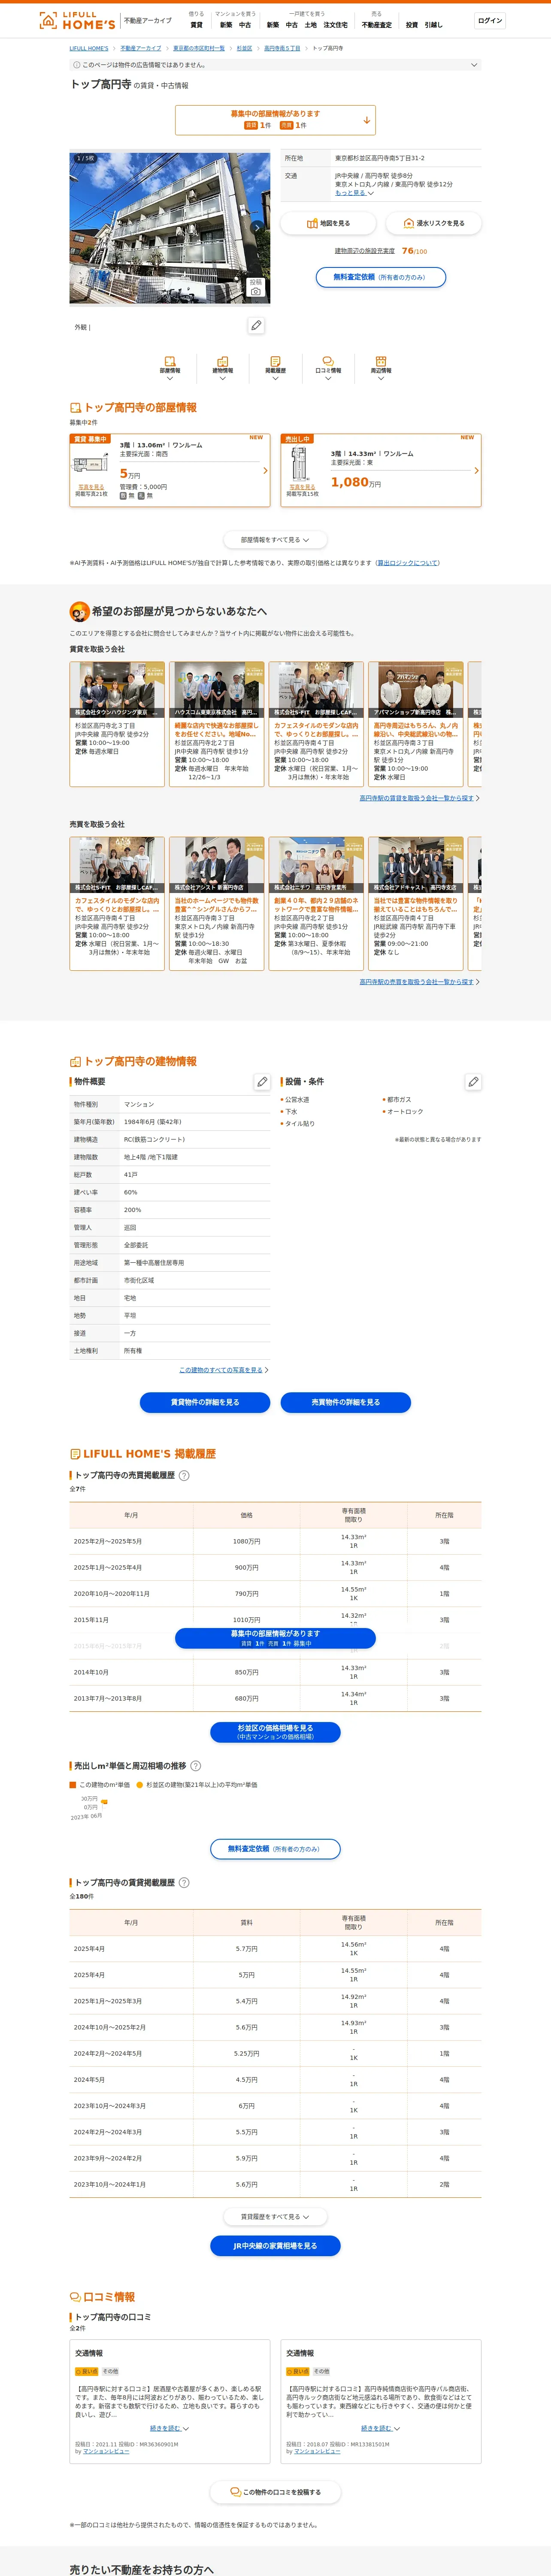Edit the 物件概要 section
This screenshot has width=551, height=2576.
pos(262,1082)
